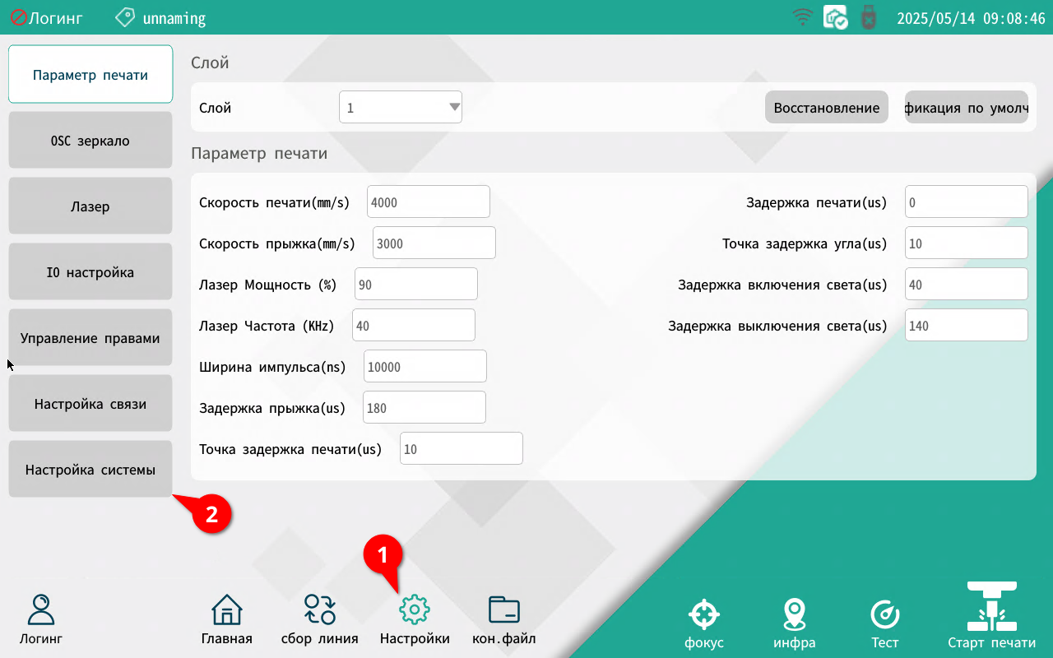Expand the Слой dropdown
The width and height of the screenshot is (1053, 658).
click(x=401, y=108)
